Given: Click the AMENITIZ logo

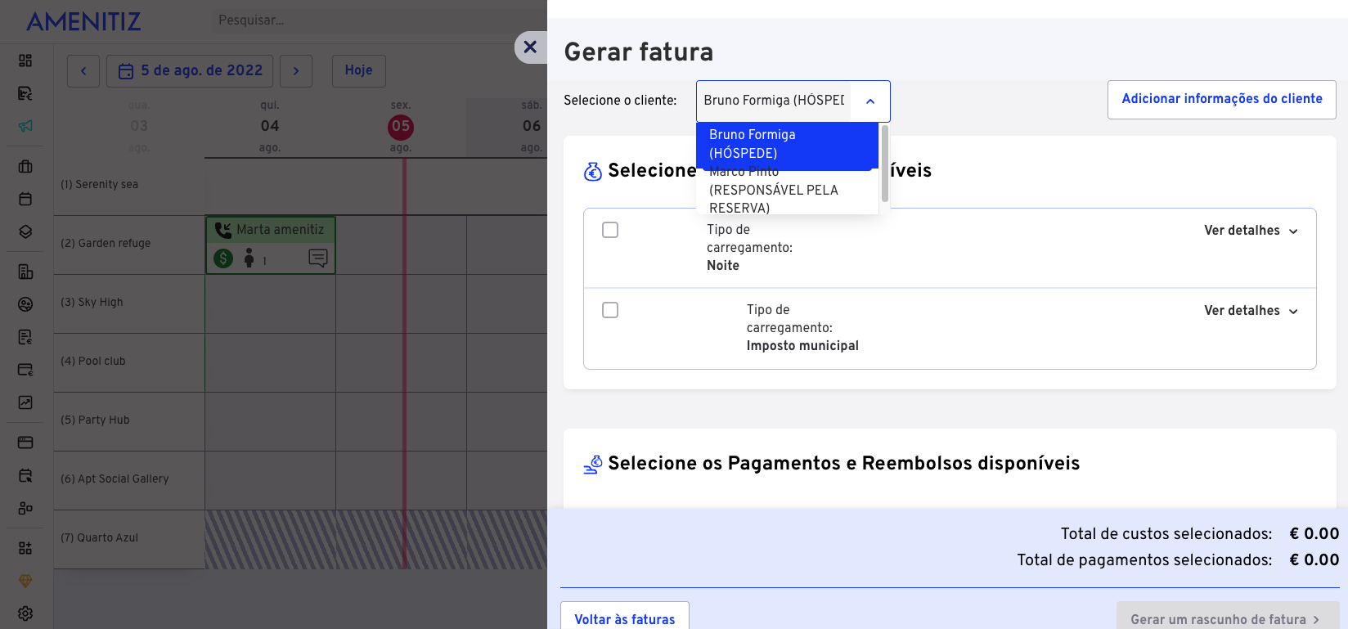Looking at the screenshot, I should tap(83, 21).
